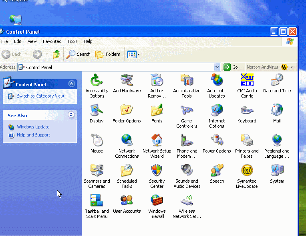
Task: Expand the address bar dropdown
Action: pos(217,67)
